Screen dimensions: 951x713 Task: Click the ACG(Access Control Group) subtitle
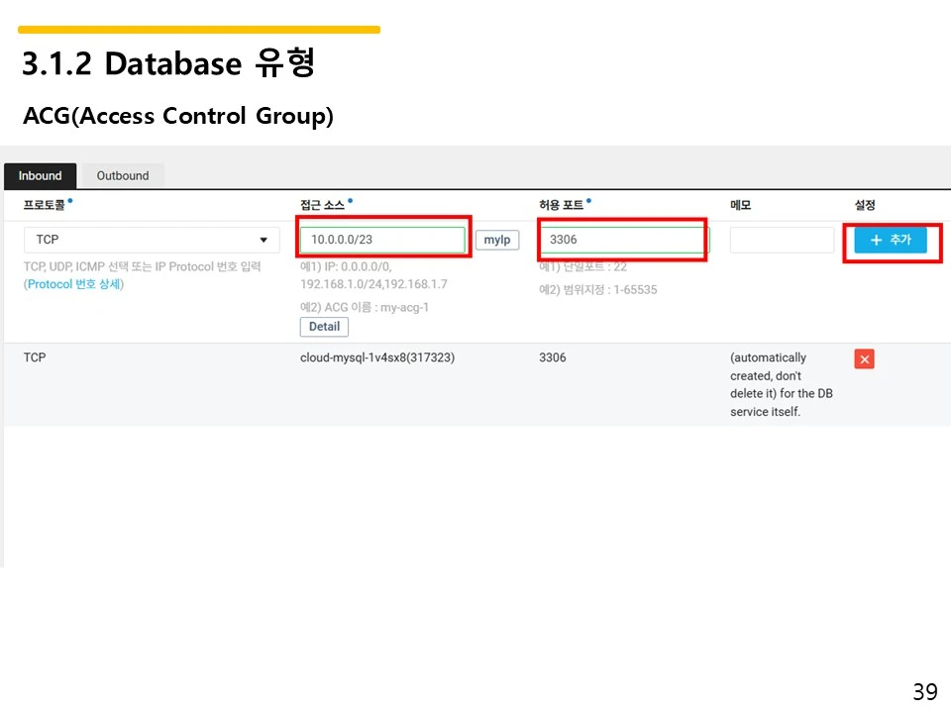coord(178,115)
